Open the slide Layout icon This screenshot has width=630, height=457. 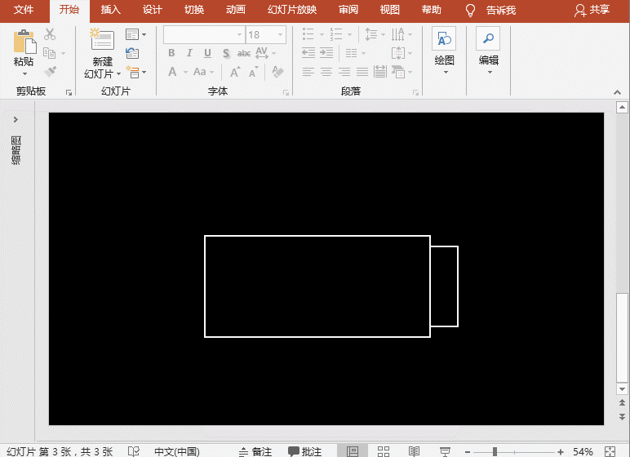pos(132,34)
